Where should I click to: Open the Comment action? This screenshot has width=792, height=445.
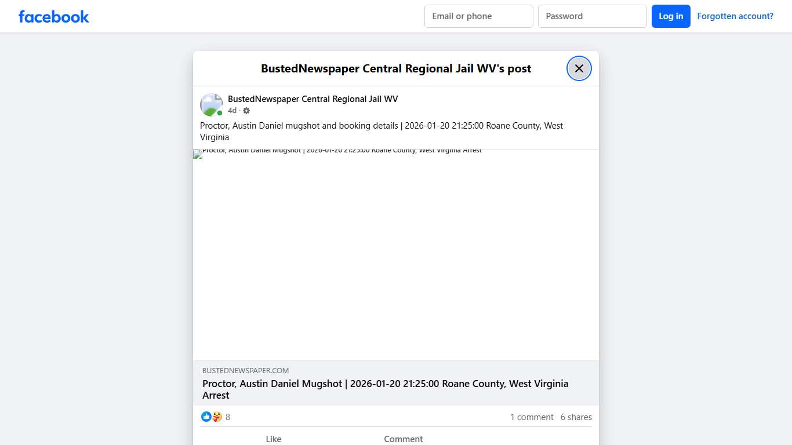[x=403, y=439]
